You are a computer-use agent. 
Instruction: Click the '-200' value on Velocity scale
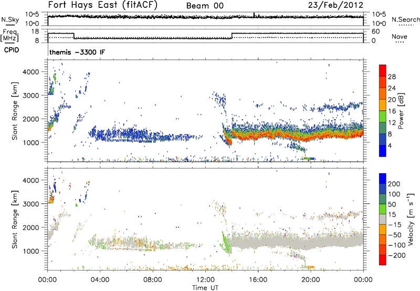[396, 255]
